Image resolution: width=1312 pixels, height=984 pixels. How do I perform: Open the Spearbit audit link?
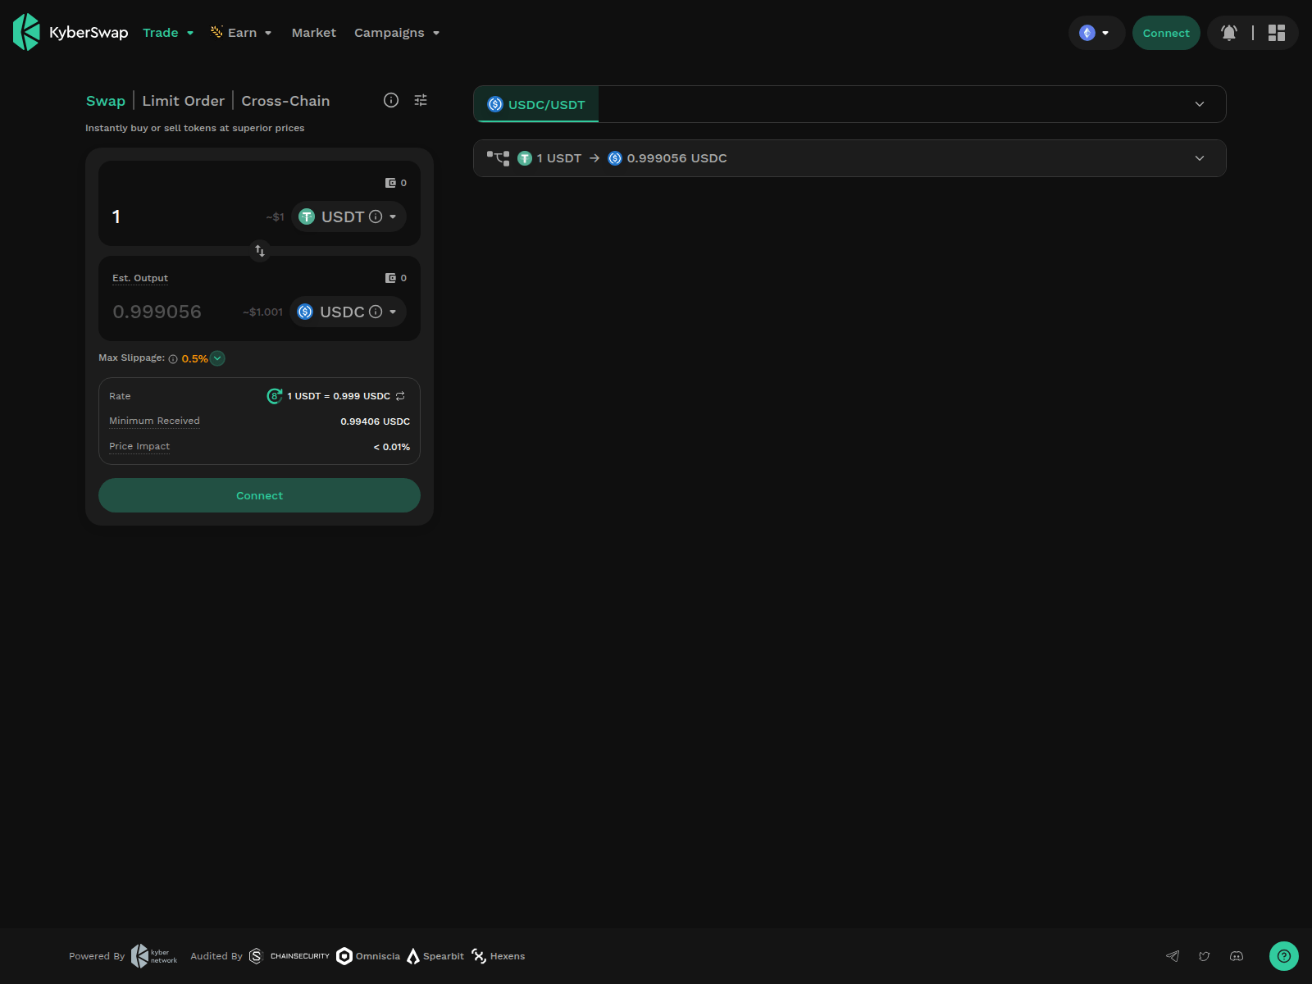point(435,956)
